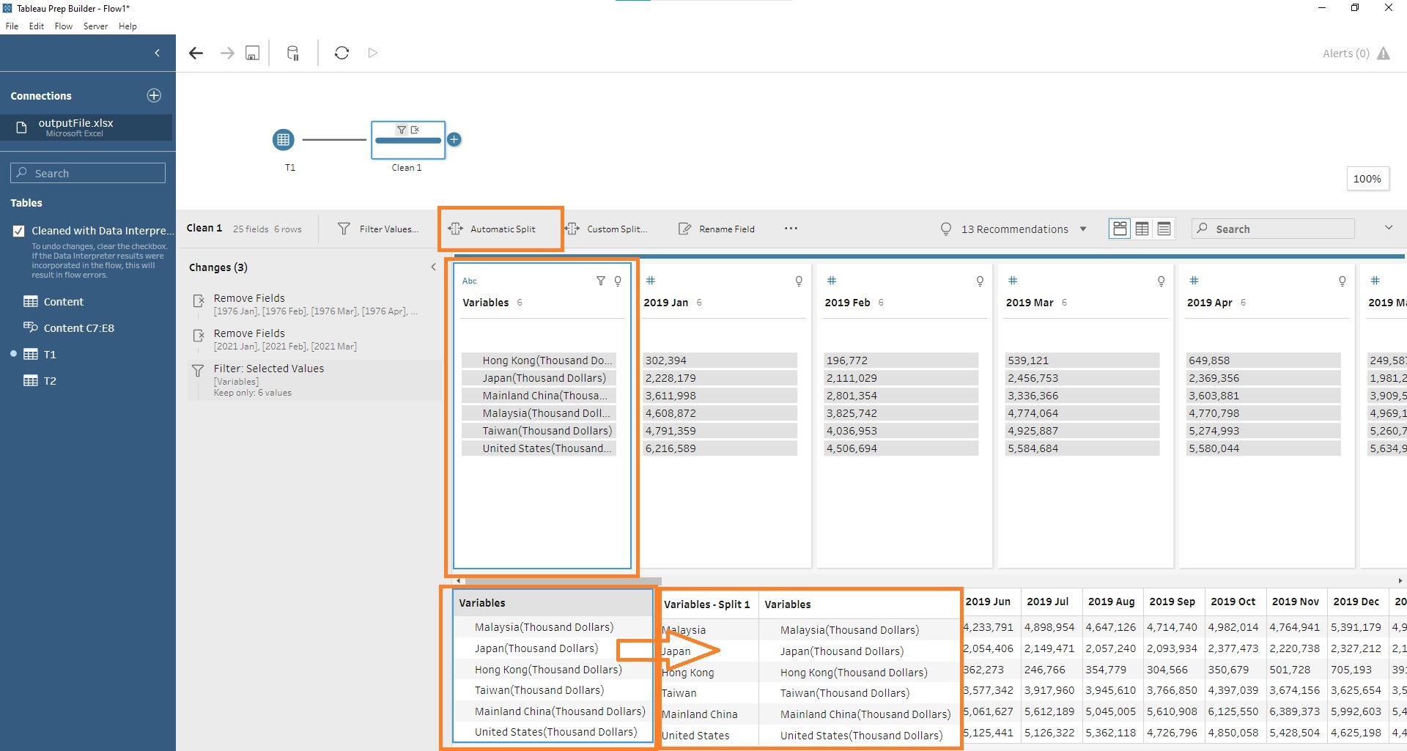
Task: Click the Abc data type of Variables
Action: (x=470, y=281)
